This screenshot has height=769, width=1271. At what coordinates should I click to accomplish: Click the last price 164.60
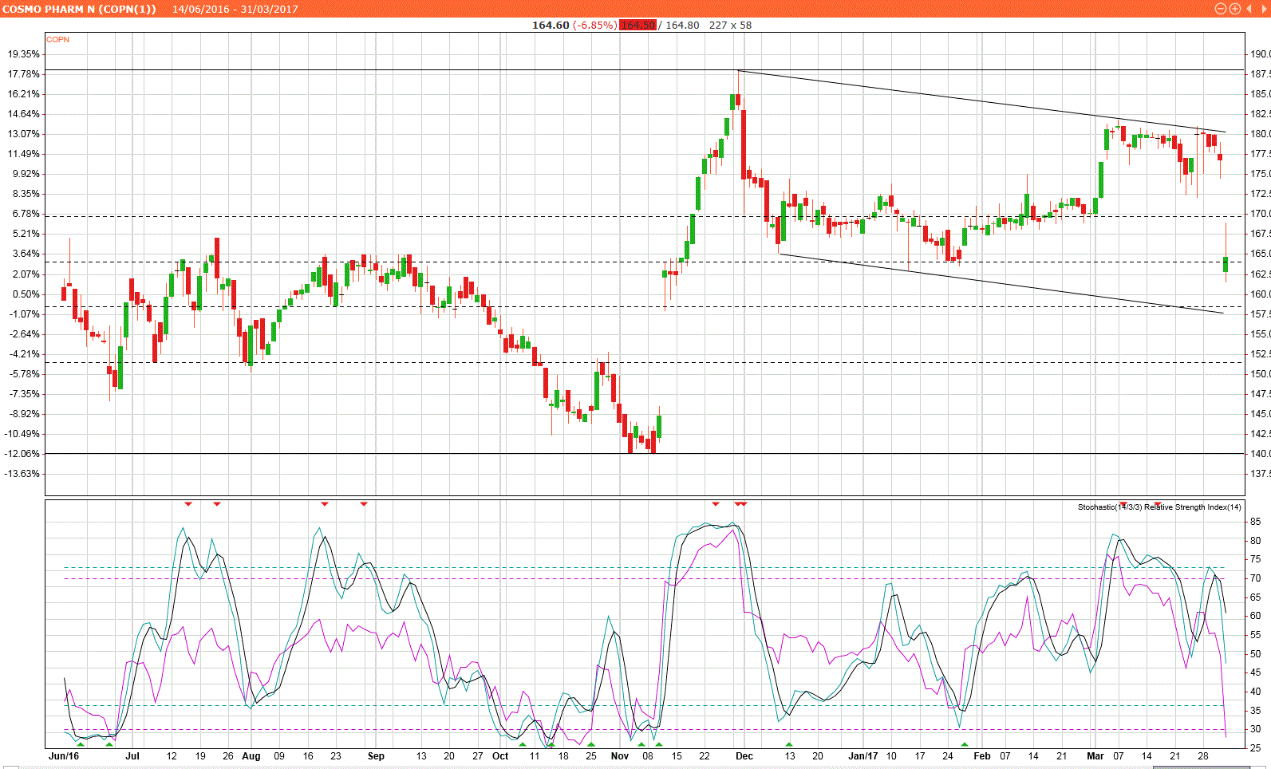pyautogui.click(x=551, y=25)
